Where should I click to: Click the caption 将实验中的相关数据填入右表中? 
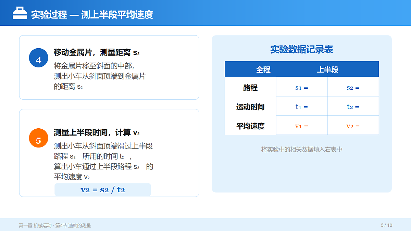coord(302,149)
